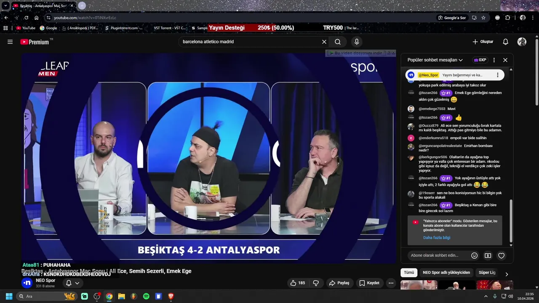Viewport: 539px width, 303px height.
Task: Open the YouTube guide hamburger menu
Action: pyautogui.click(x=10, y=42)
